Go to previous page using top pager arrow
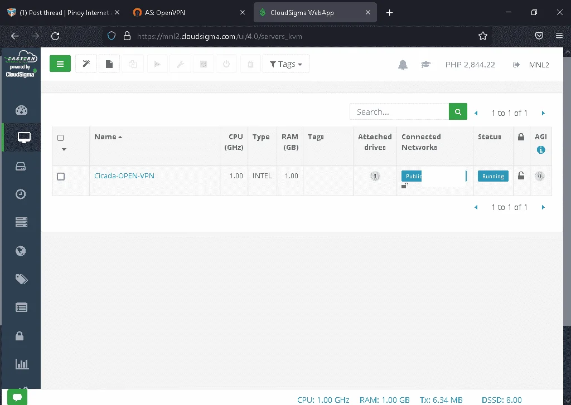571x405 pixels. tap(476, 113)
